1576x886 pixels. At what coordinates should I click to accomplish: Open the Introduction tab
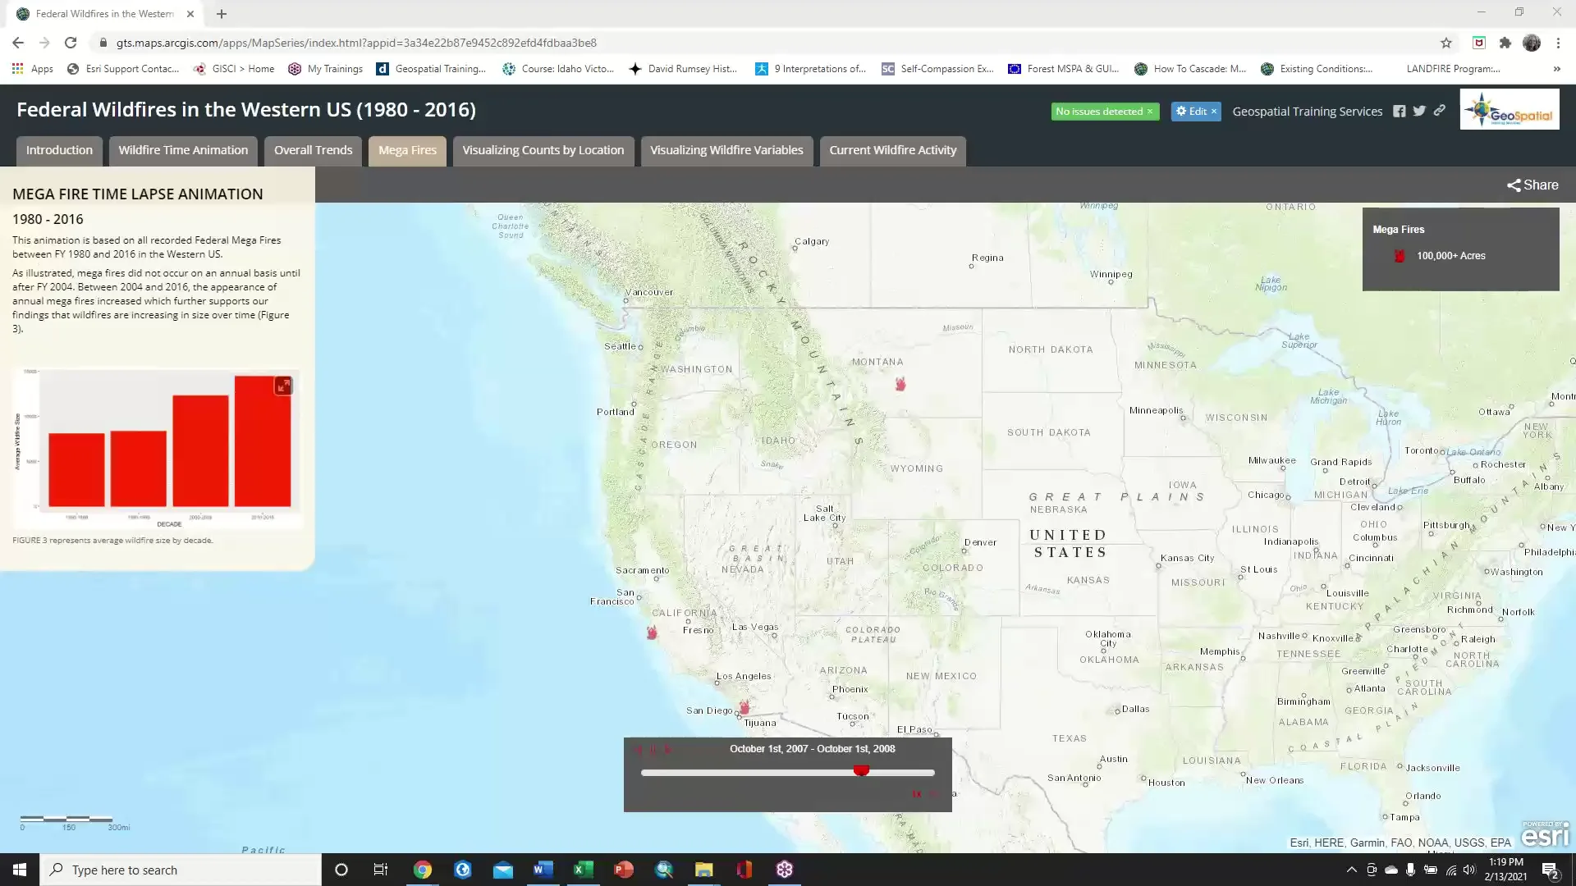pos(59,150)
